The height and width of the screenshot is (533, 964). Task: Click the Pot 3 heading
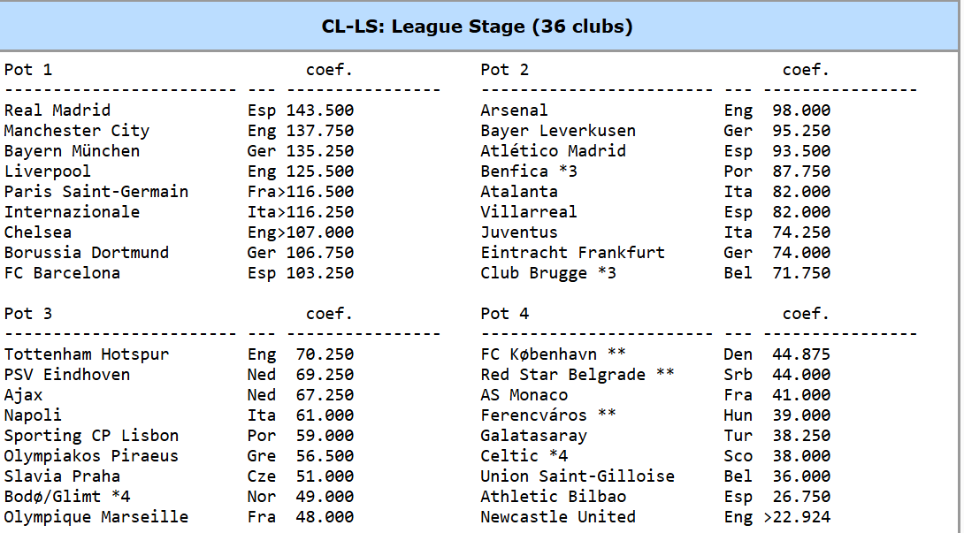tap(28, 314)
